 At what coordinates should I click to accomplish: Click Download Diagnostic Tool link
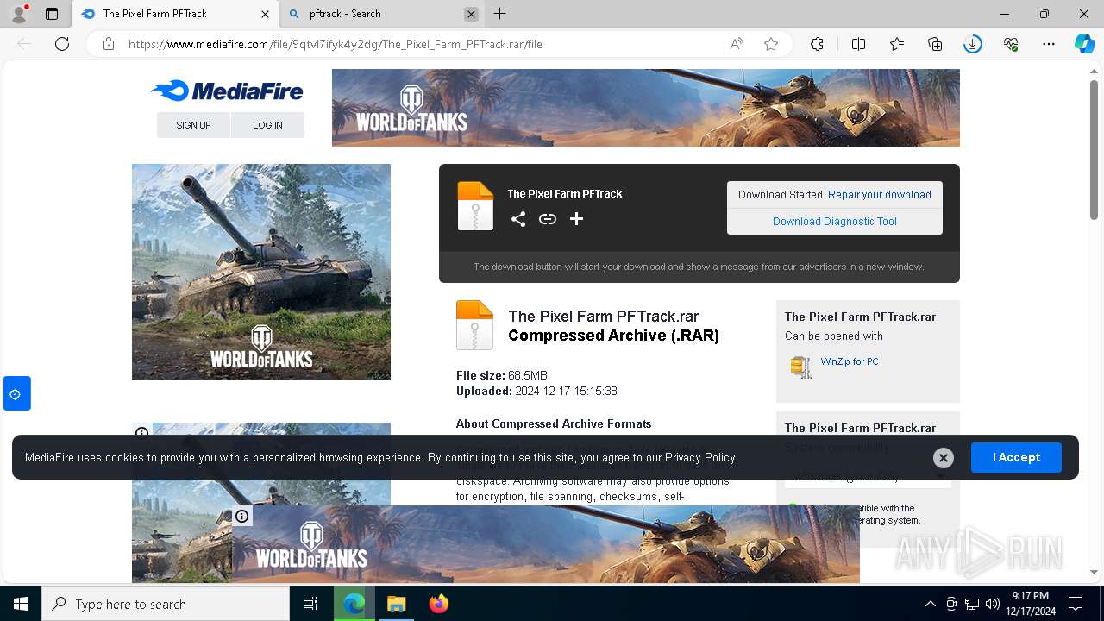(x=835, y=222)
